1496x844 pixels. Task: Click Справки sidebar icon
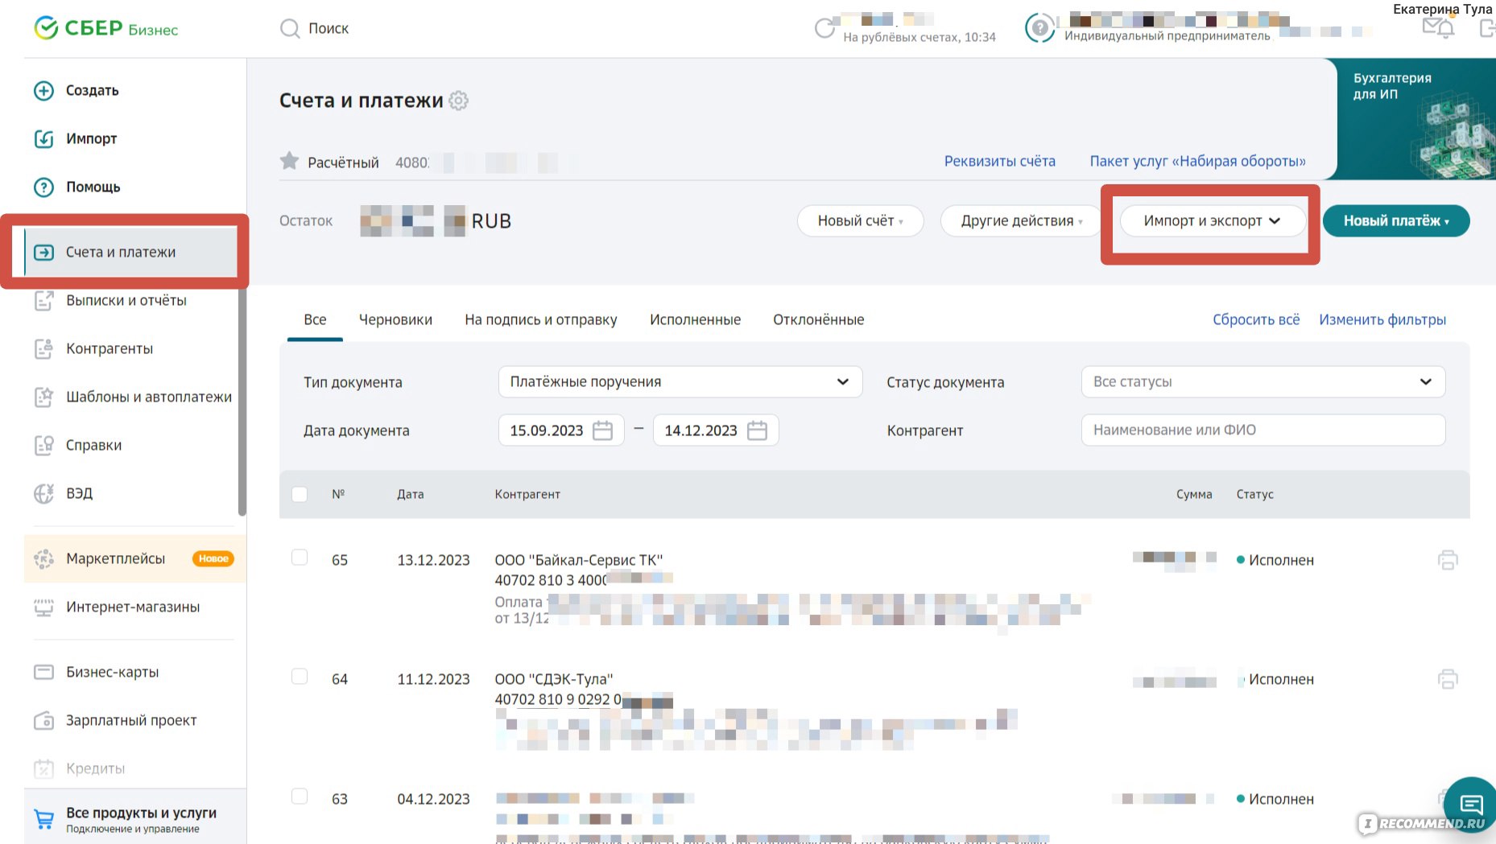[43, 445]
